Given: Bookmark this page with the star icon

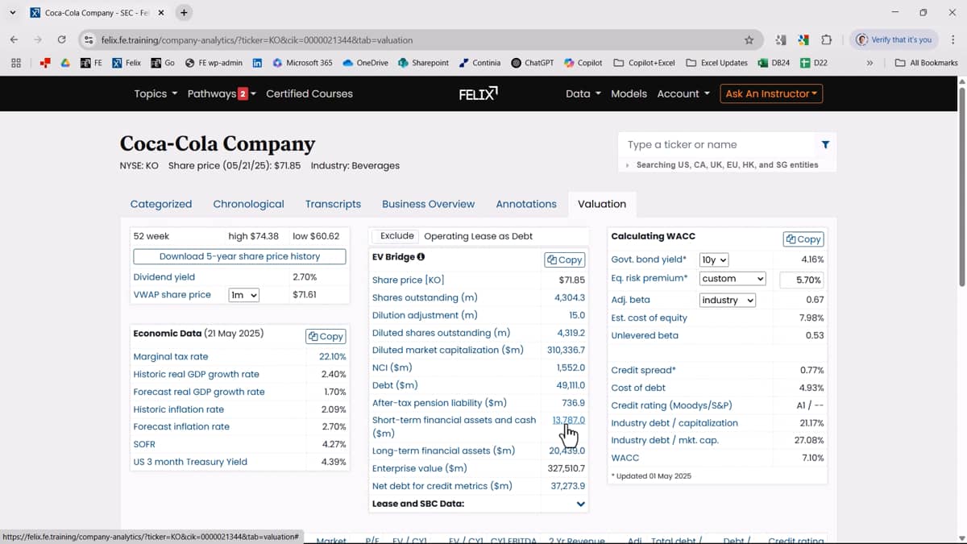Looking at the screenshot, I should [x=749, y=39].
